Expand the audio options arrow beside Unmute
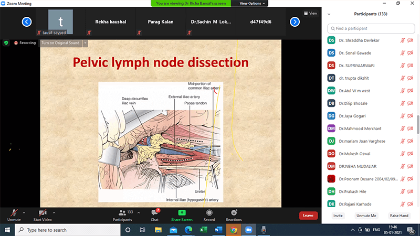The image size is (420, 236). coord(24,212)
